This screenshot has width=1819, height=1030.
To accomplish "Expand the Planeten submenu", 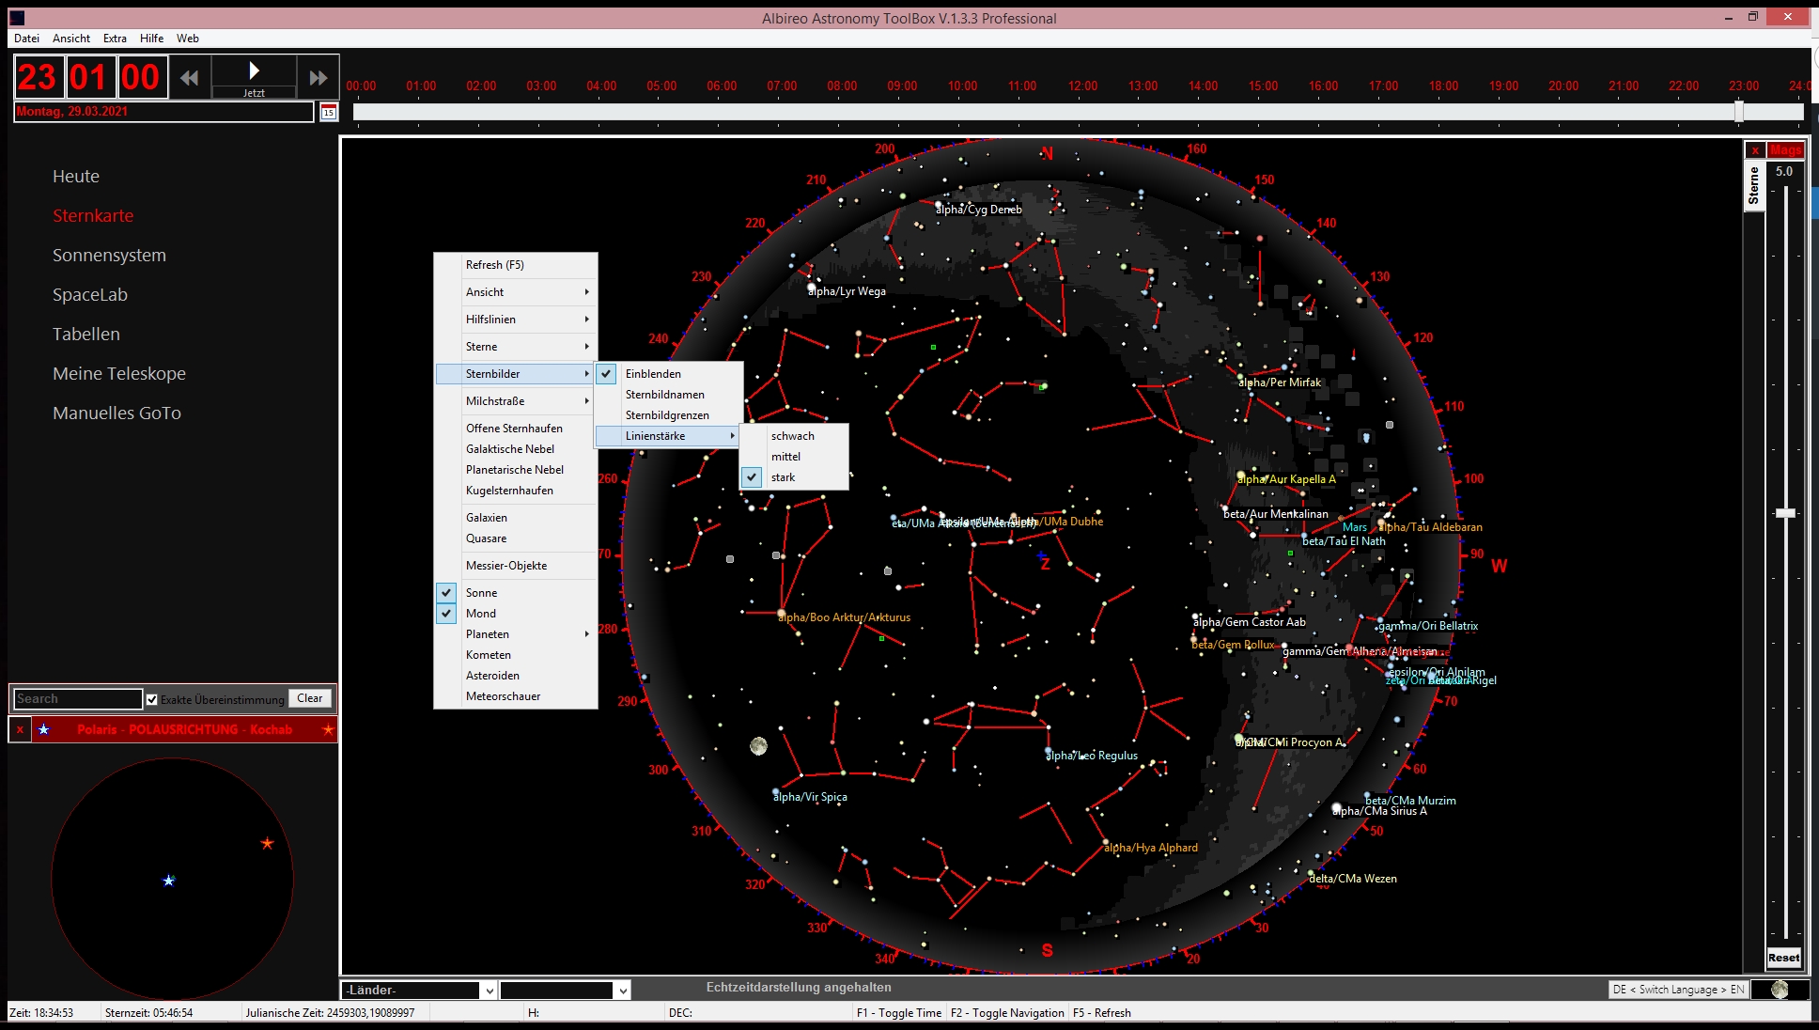I will (x=515, y=634).
